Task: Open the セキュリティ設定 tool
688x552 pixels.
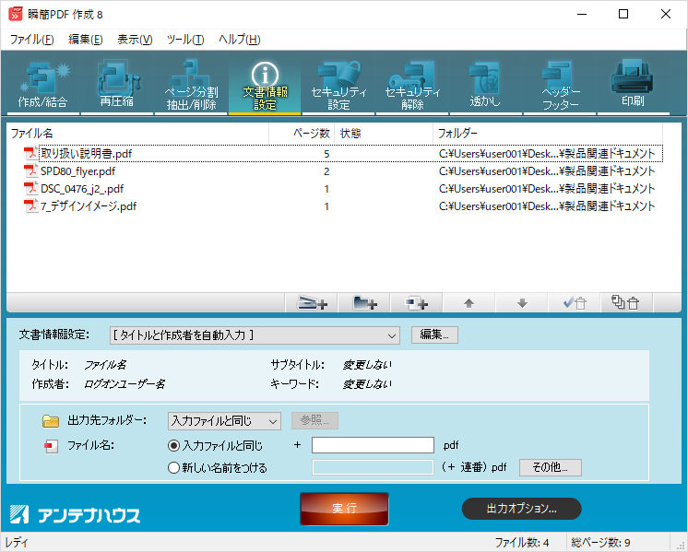Action: tap(338, 84)
